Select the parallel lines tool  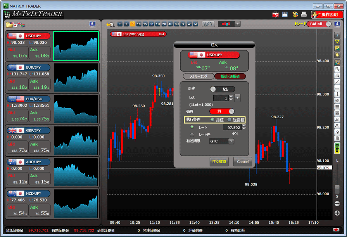point(337,107)
